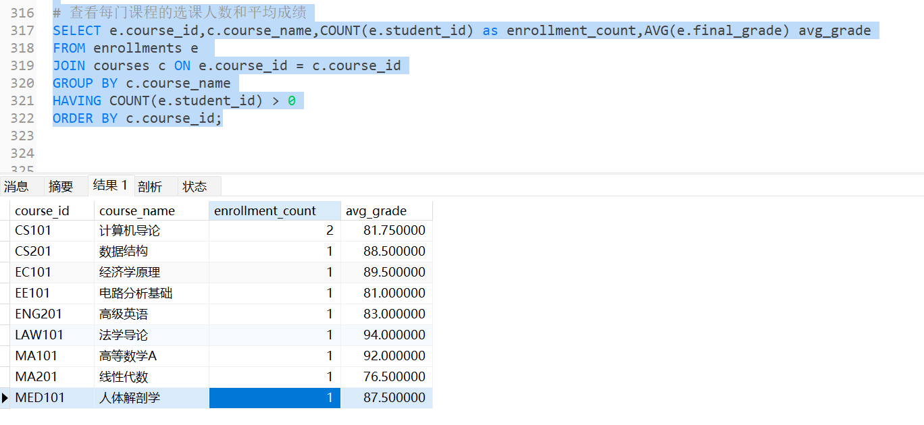The image size is (924, 425).
Task: Click the SELECT keyword on line 317
Action: click(77, 30)
